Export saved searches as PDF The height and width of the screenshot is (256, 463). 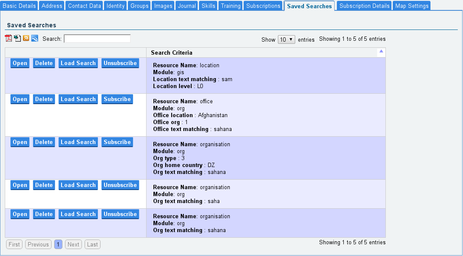[9, 38]
